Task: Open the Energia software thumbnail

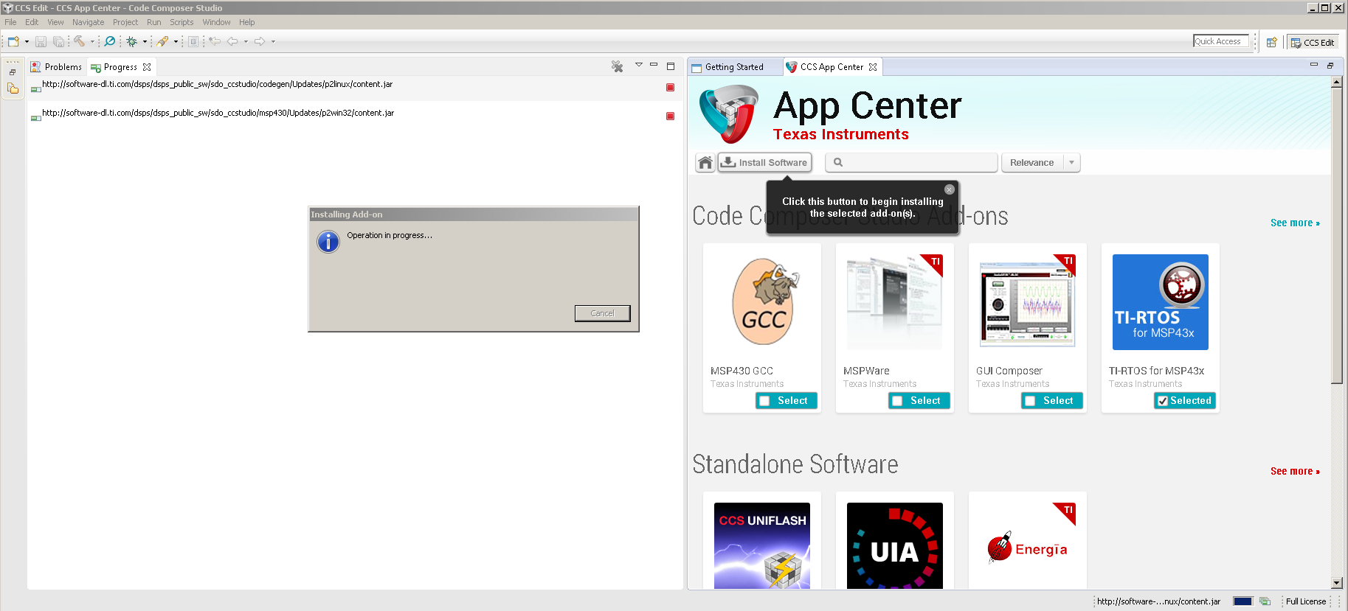Action: [1028, 545]
